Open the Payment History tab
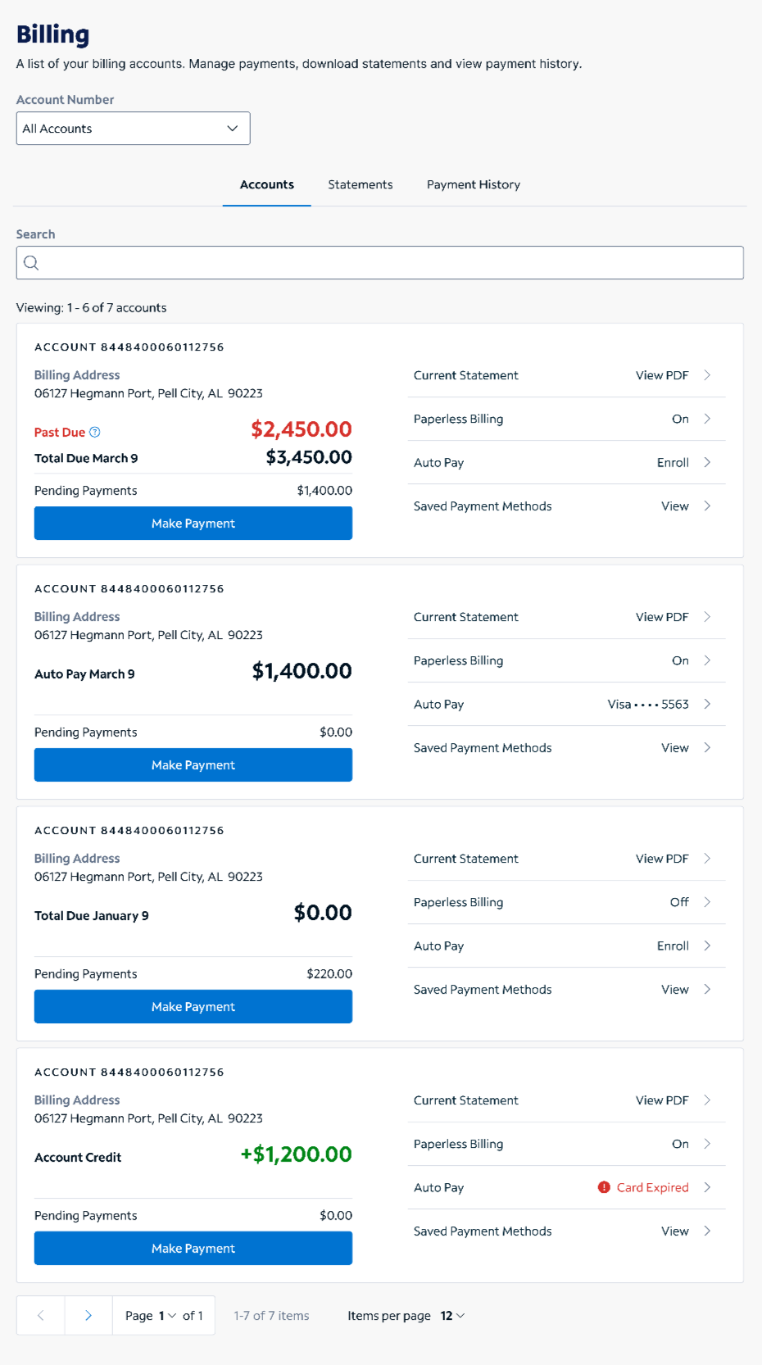The width and height of the screenshot is (762, 1365). [474, 184]
